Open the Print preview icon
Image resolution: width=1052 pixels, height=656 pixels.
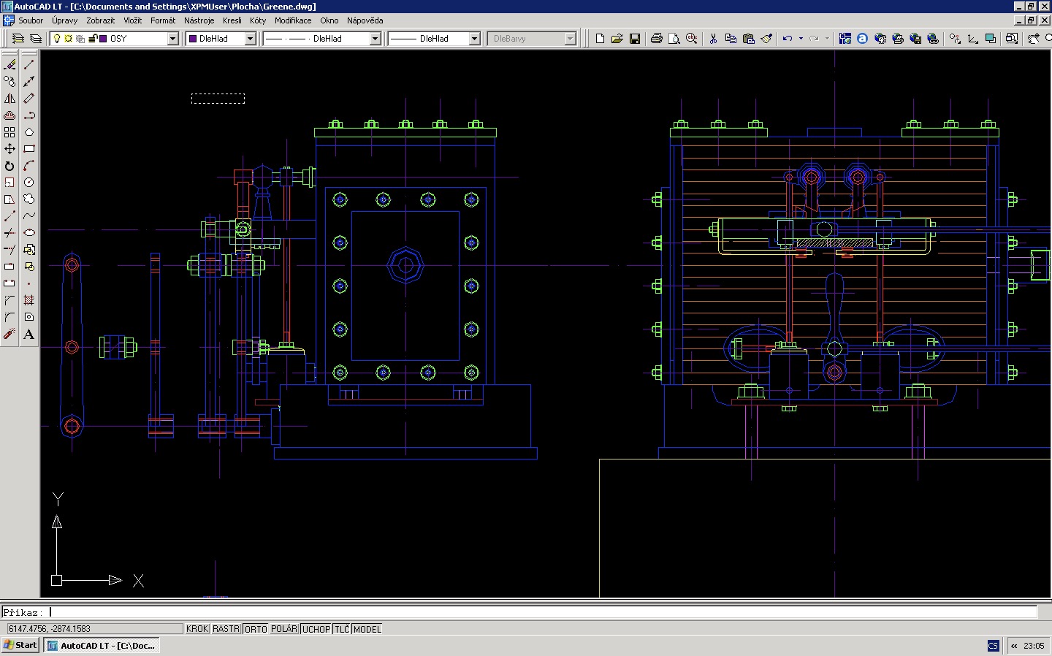674,39
